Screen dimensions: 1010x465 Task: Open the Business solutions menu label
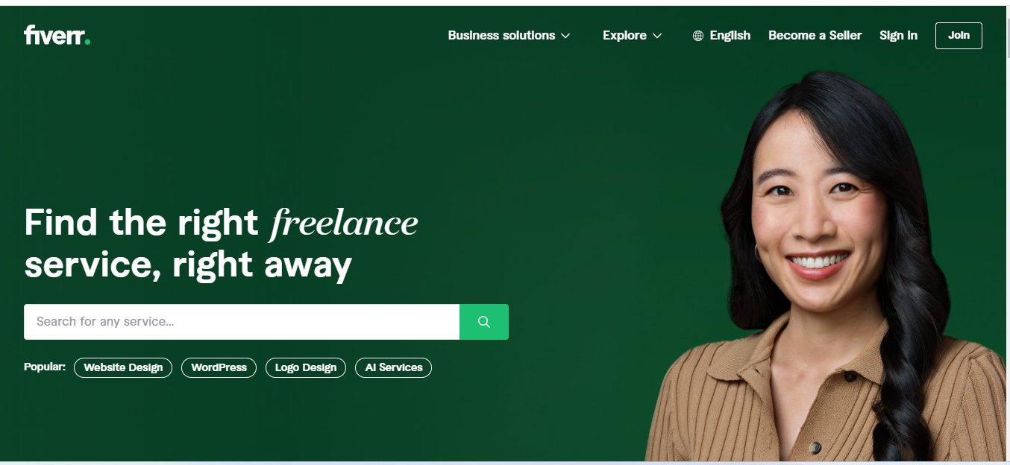pos(501,35)
